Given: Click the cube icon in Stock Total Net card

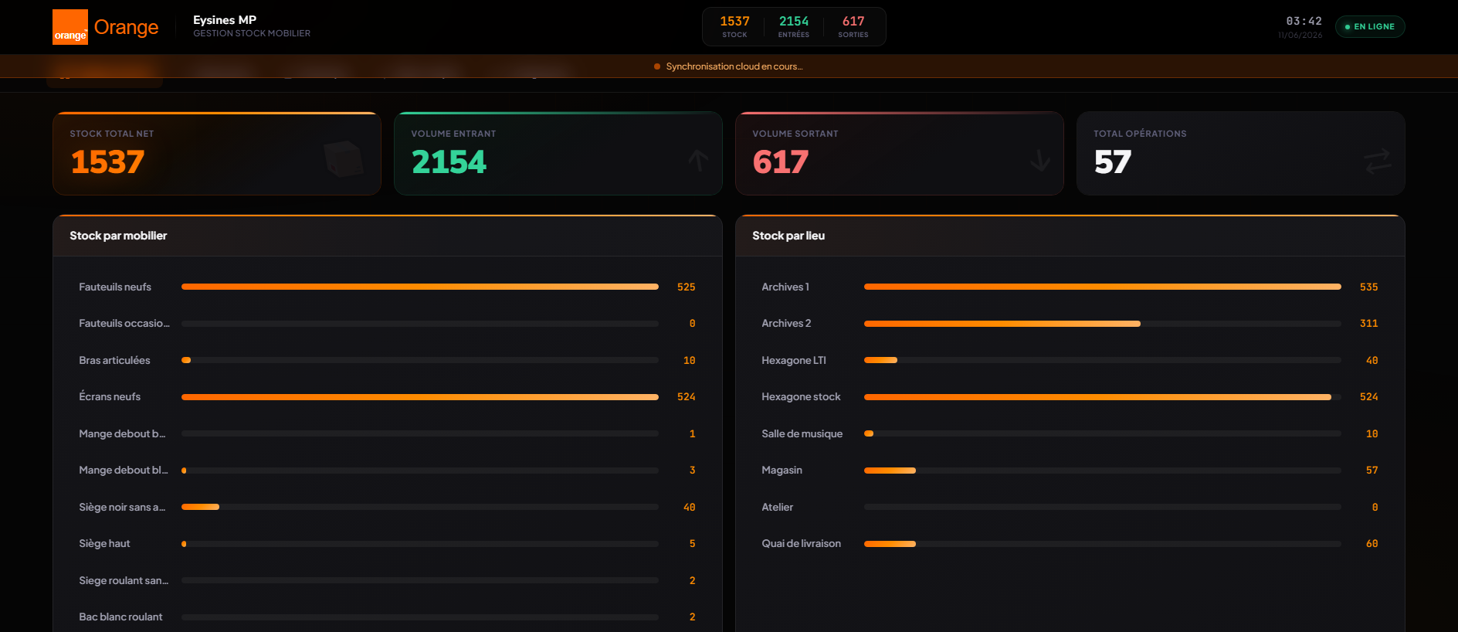Looking at the screenshot, I should click(x=344, y=159).
